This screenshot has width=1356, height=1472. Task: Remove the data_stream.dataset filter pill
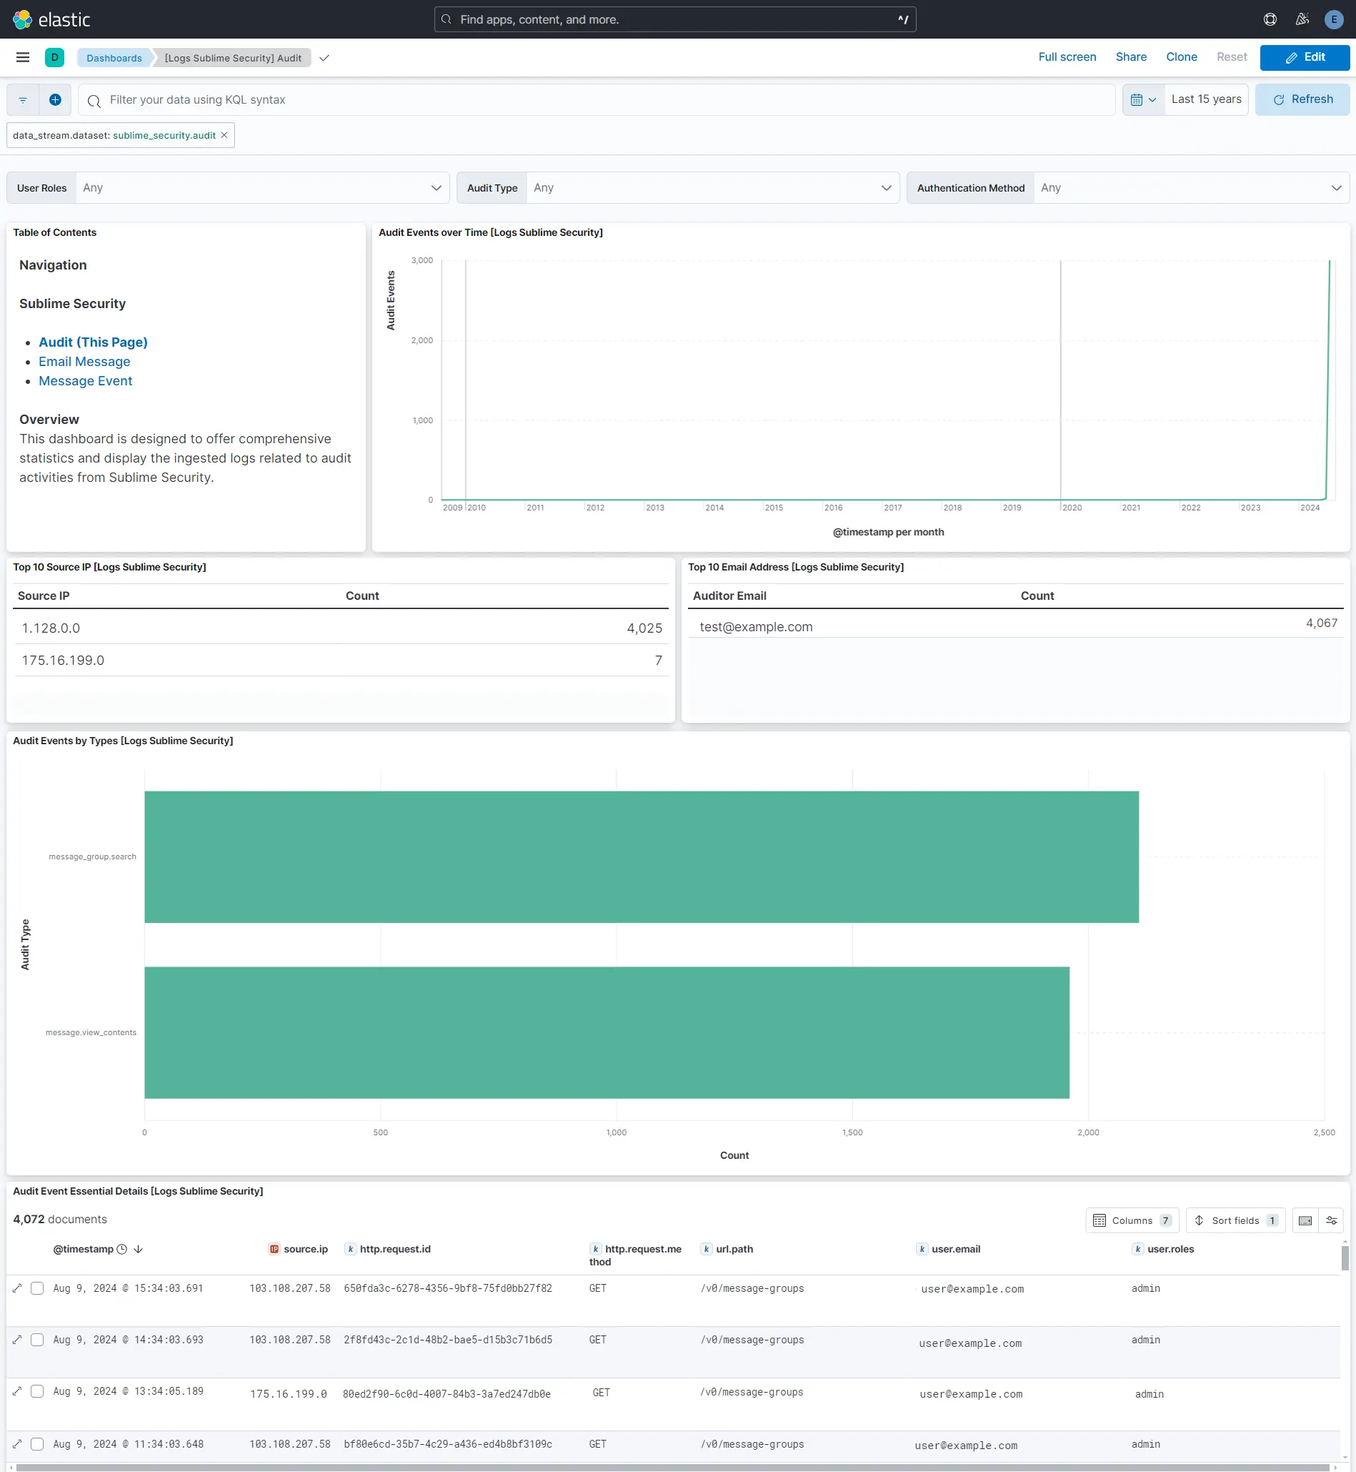coord(224,135)
